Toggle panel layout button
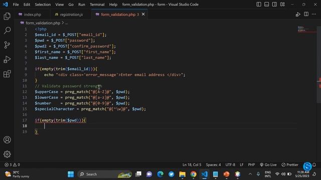Viewport: 321px width, 180px height. point(266,4)
